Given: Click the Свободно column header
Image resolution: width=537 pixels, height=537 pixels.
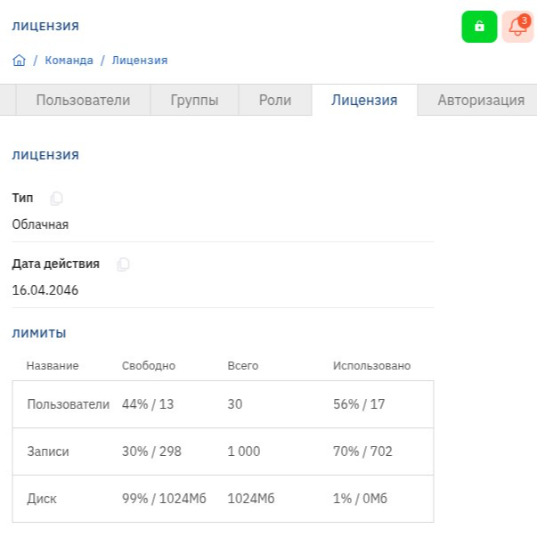Looking at the screenshot, I should (x=149, y=365).
